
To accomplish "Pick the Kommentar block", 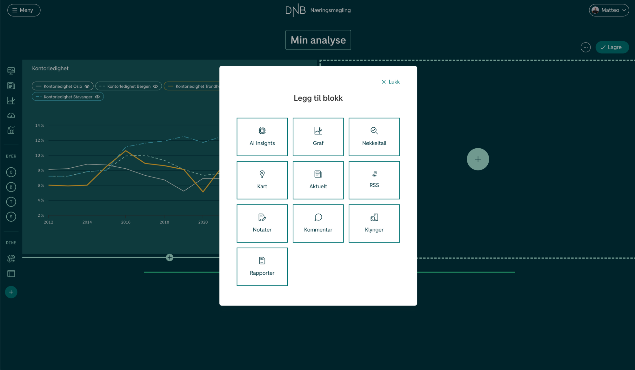I will (x=318, y=223).
